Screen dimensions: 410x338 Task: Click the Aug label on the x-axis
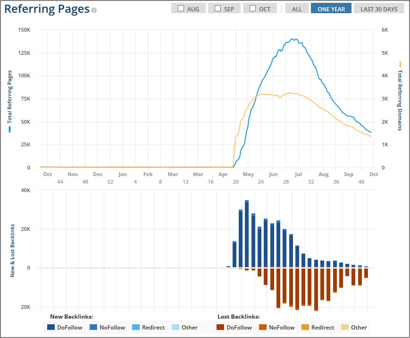[x=324, y=174]
